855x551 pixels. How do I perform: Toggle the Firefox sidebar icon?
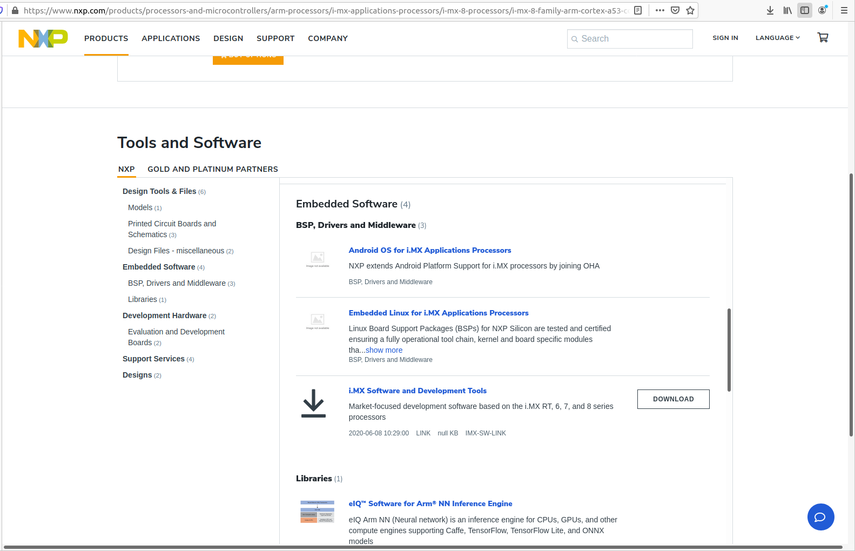(805, 10)
